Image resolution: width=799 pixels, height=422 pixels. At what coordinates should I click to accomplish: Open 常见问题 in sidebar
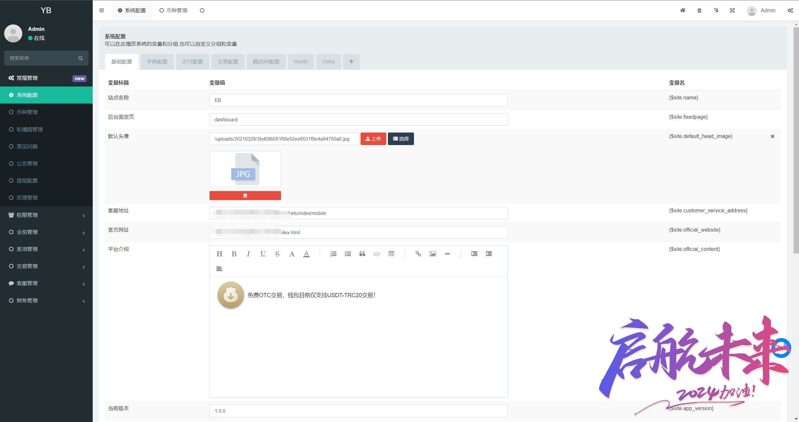click(46, 146)
